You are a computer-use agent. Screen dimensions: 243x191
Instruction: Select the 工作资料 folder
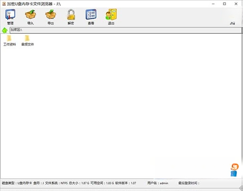point(10,41)
